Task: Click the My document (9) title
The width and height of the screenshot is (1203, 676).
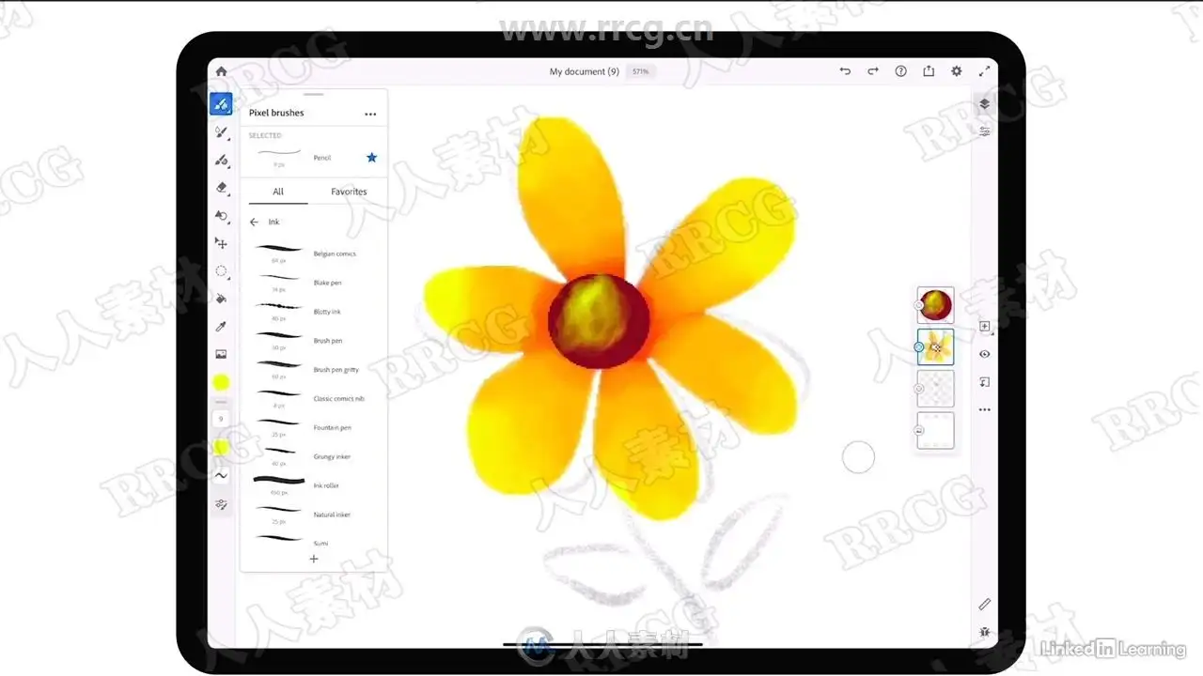Action: tap(585, 71)
